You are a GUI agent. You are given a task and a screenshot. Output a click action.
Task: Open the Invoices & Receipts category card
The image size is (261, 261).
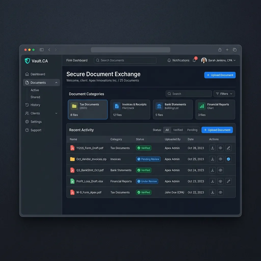(x=130, y=110)
